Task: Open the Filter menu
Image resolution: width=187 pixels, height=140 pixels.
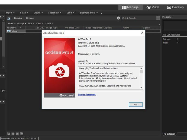Action: pyautogui.click(x=12, y=24)
